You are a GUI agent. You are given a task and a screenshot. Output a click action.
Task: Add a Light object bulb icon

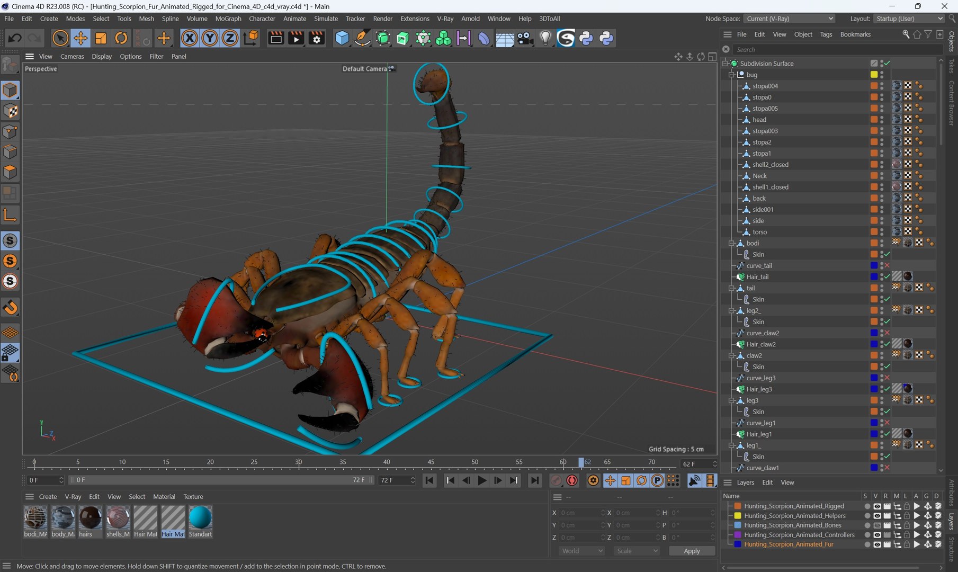(545, 38)
